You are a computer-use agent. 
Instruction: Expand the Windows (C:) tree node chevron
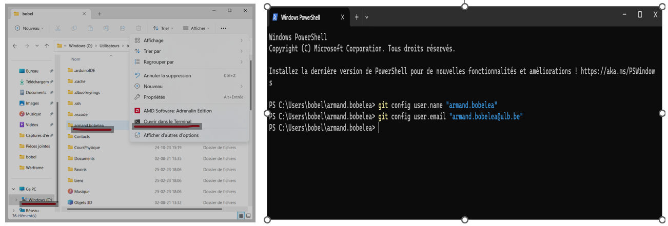[x=16, y=199]
